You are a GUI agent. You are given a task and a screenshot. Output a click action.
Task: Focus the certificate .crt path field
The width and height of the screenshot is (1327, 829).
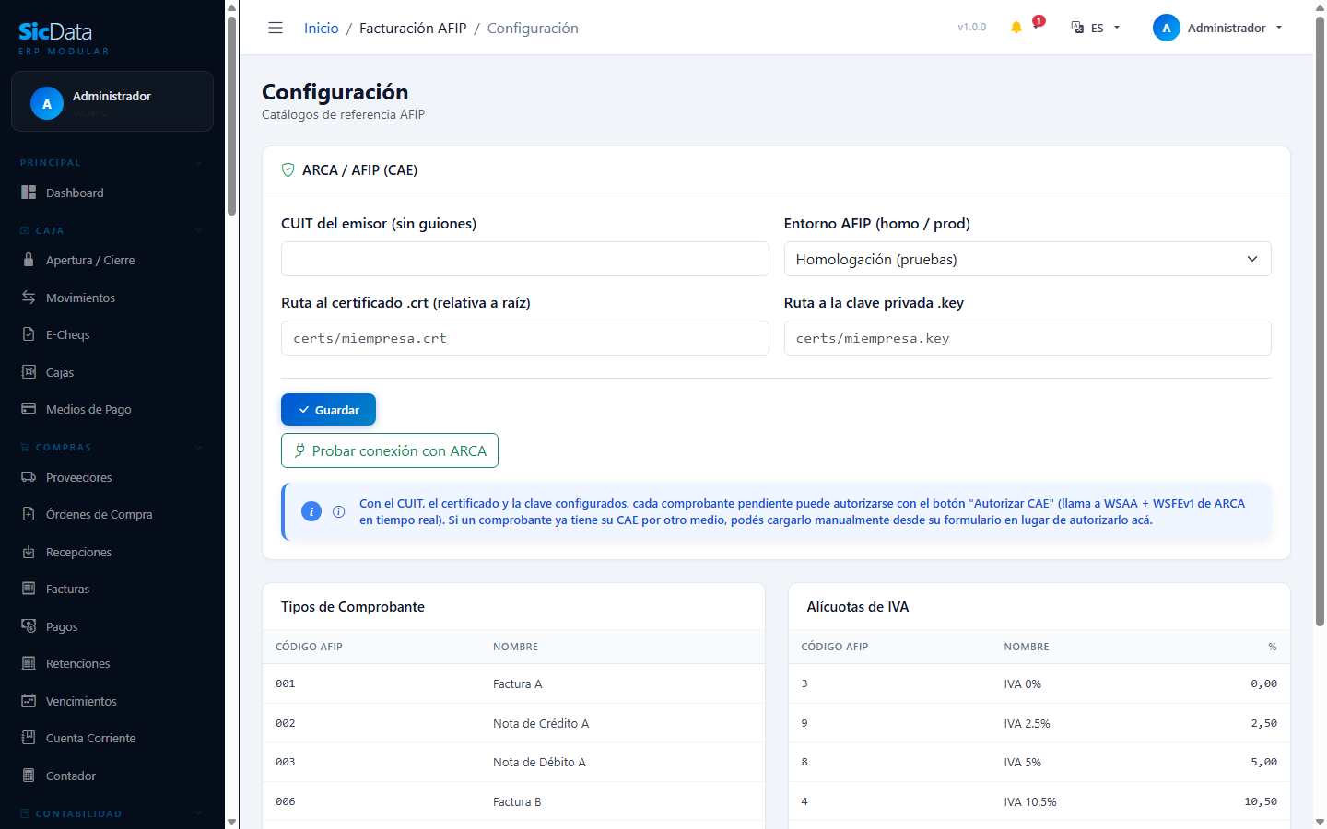tap(525, 338)
